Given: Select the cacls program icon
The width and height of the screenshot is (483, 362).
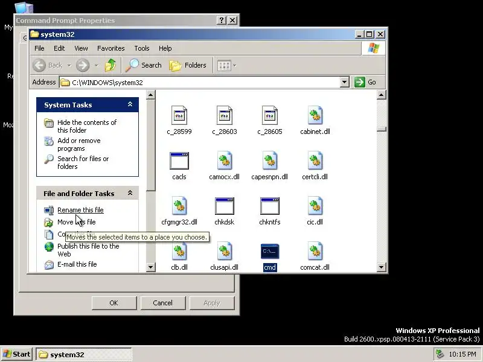Looking at the screenshot, I should (x=179, y=160).
